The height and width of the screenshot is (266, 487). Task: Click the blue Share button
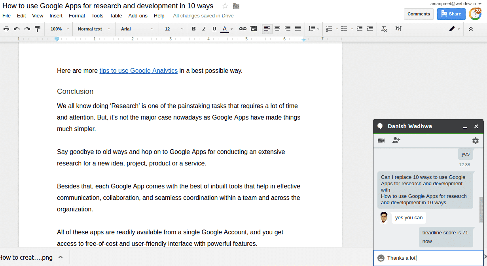pyautogui.click(x=451, y=14)
